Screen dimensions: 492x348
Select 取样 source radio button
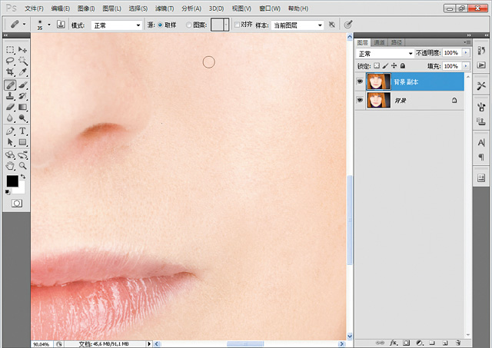click(x=160, y=25)
